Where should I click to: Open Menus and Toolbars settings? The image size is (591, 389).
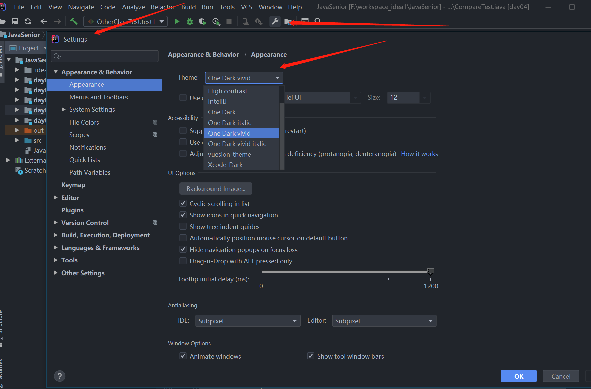98,97
